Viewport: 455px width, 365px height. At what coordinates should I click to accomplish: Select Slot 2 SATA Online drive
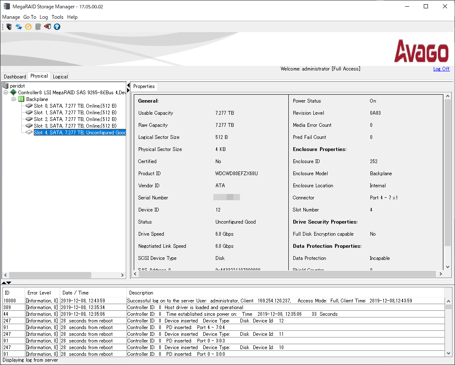(75, 119)
